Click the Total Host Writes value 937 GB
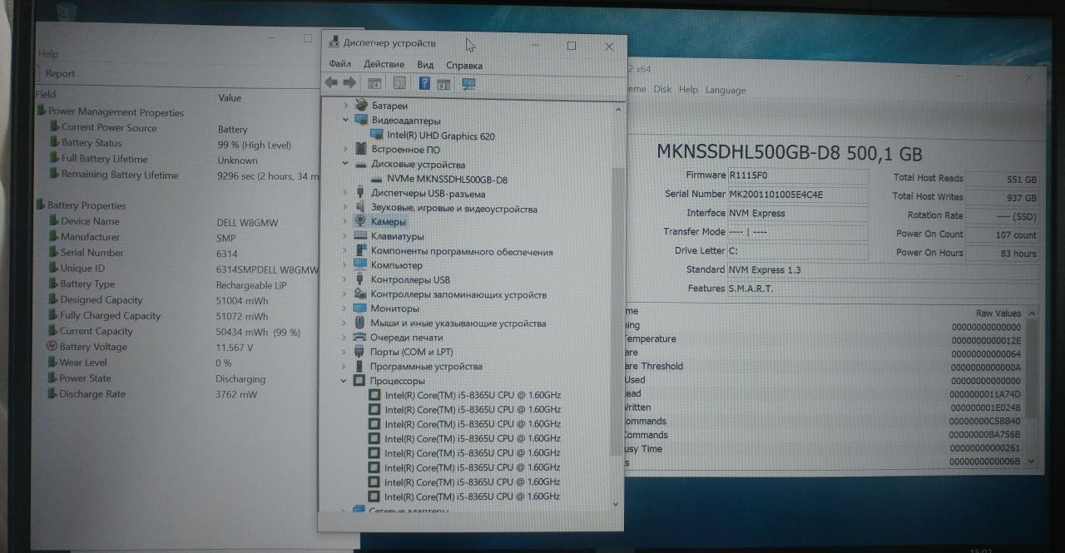The width and height of the screenshot is (1065, 553). pyautogui.click(x=1003, y=198)
